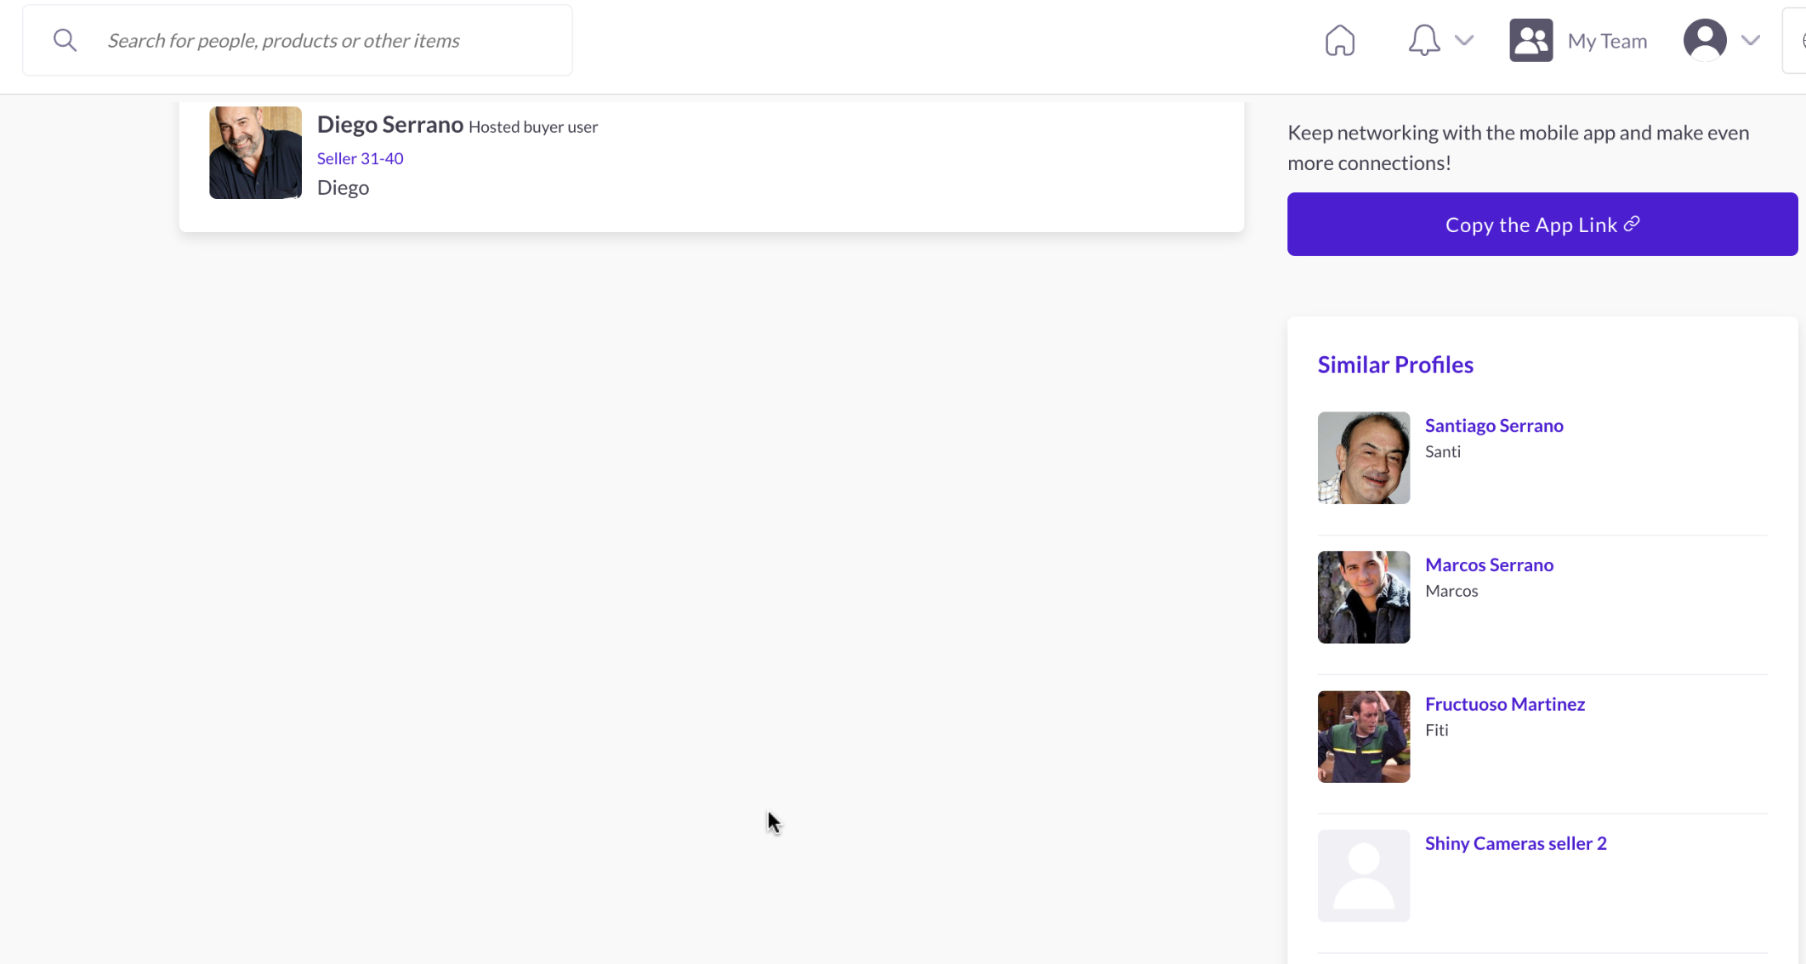1806x964 pixels.
Task: Open the Shiny Cameras seller 2 link
Action: coord(1515,843)
